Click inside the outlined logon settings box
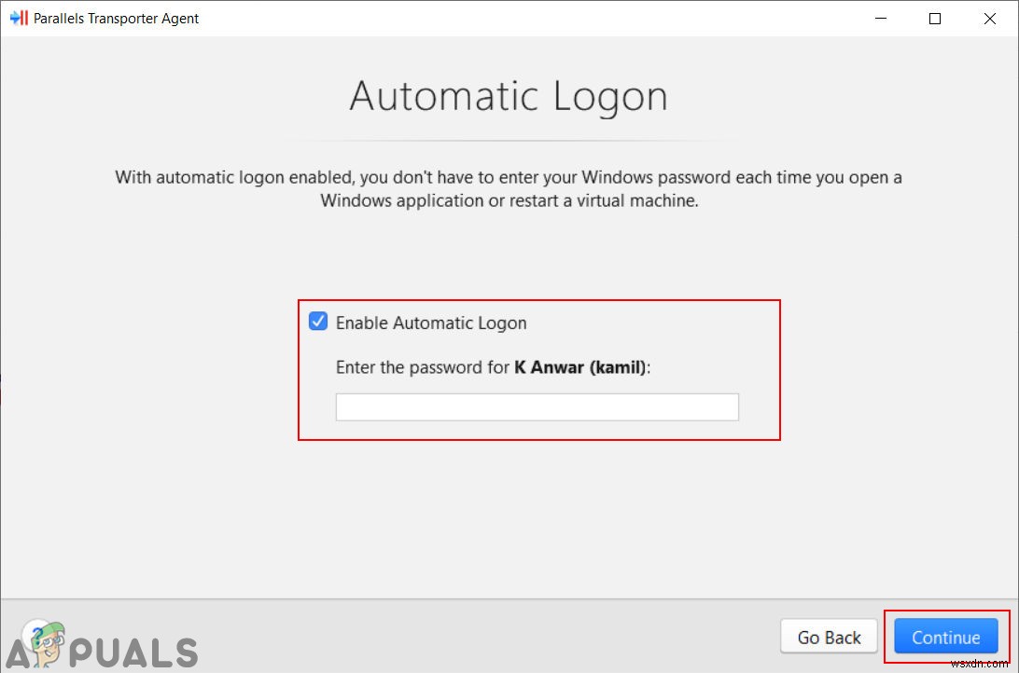The width and height of the screenshot is (1019, 673). (x=538, y=369)
